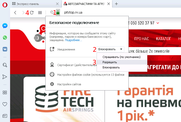This screenshot has height=122, width=181.
Task: Open Настройки сайтов from the popup
Action: point(69,84)
